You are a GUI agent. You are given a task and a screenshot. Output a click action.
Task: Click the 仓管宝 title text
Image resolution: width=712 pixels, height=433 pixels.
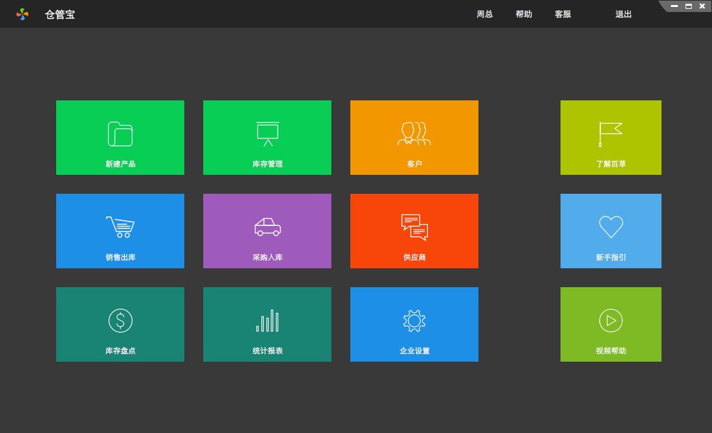click(60, 15)
